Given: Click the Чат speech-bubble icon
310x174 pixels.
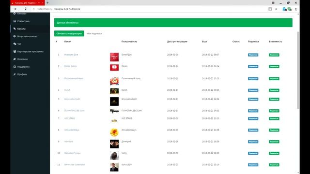Looking at the screenshot, I should pyautogui.click(x=15, y=44).
